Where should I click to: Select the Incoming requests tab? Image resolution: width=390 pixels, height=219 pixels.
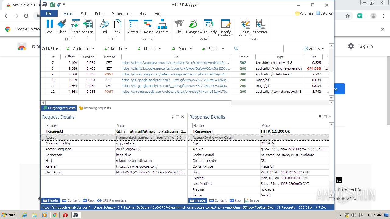tap(95, 108)
